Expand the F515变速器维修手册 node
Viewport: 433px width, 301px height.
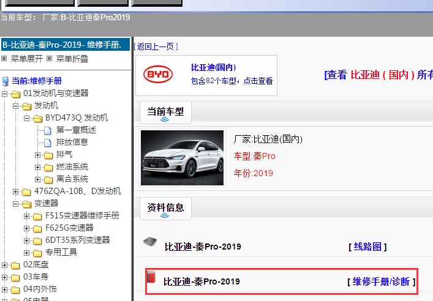[27, 217]
